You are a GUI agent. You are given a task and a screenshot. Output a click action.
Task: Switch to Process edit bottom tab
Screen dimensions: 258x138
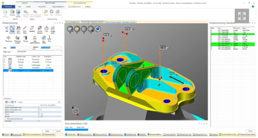(16, 134)
